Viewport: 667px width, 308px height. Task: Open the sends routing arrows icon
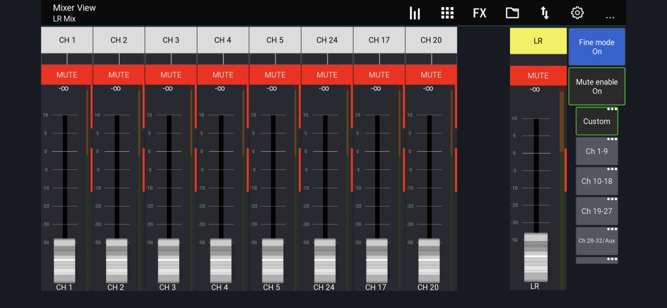(544, 13)
